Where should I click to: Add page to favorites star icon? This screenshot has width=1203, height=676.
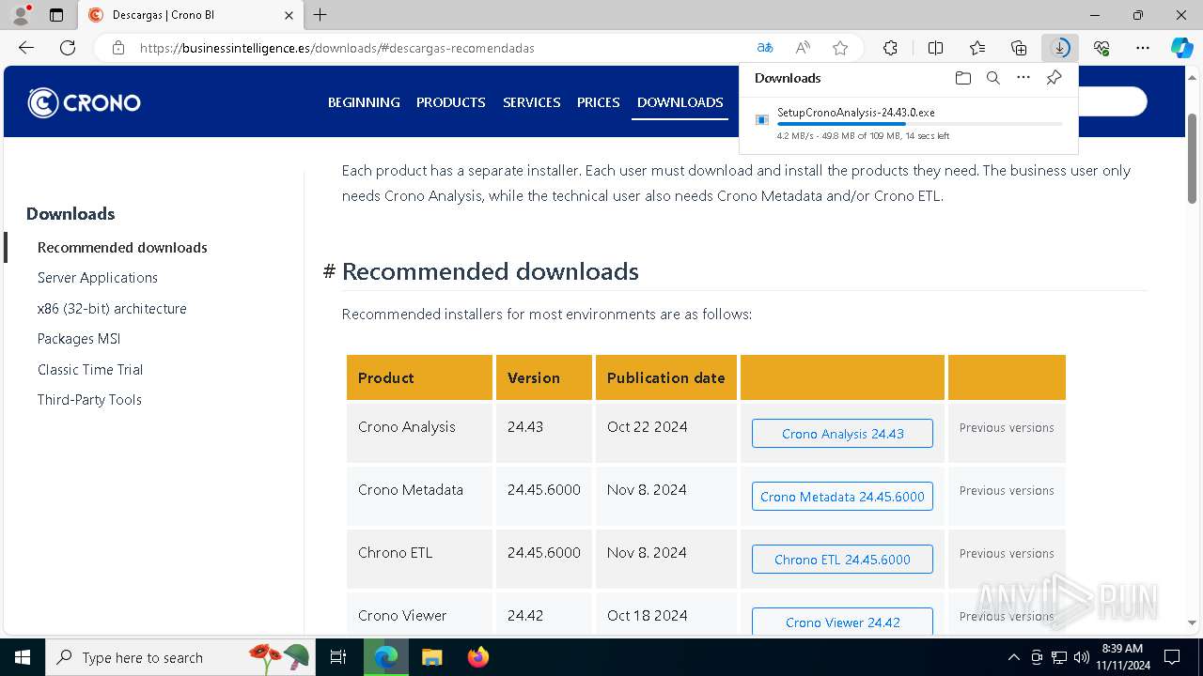[840, 48]
